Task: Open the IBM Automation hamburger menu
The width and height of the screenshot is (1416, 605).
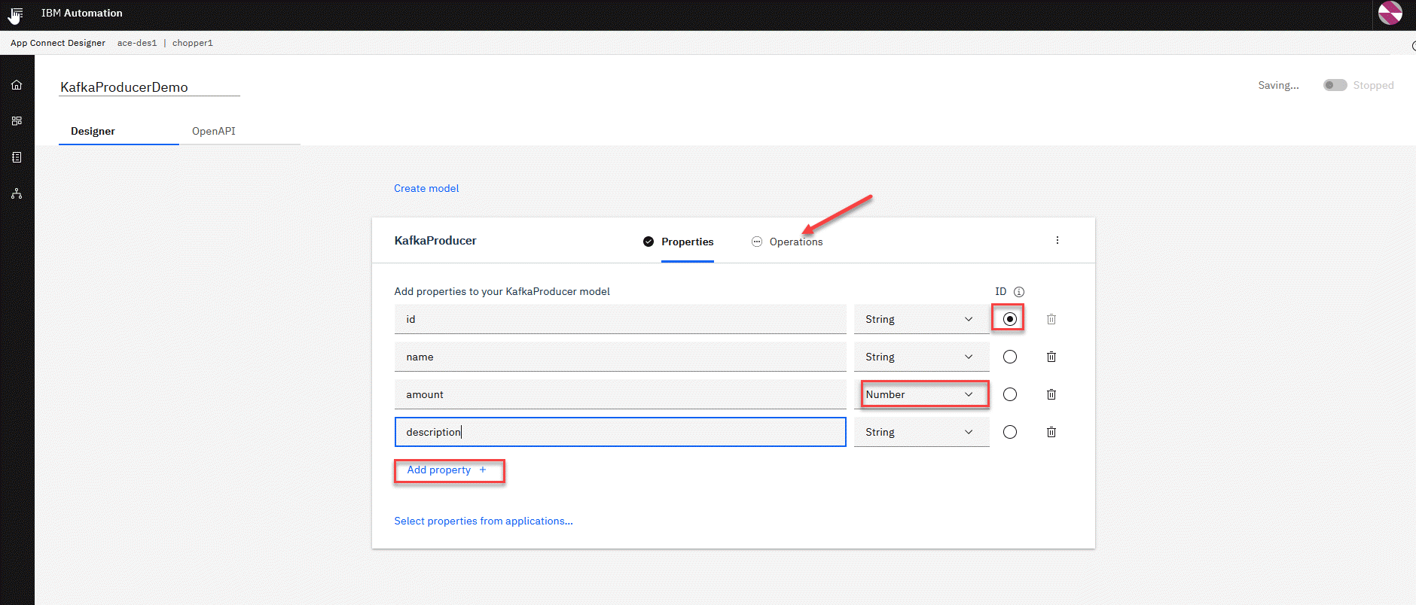Action: click(16, 14)
